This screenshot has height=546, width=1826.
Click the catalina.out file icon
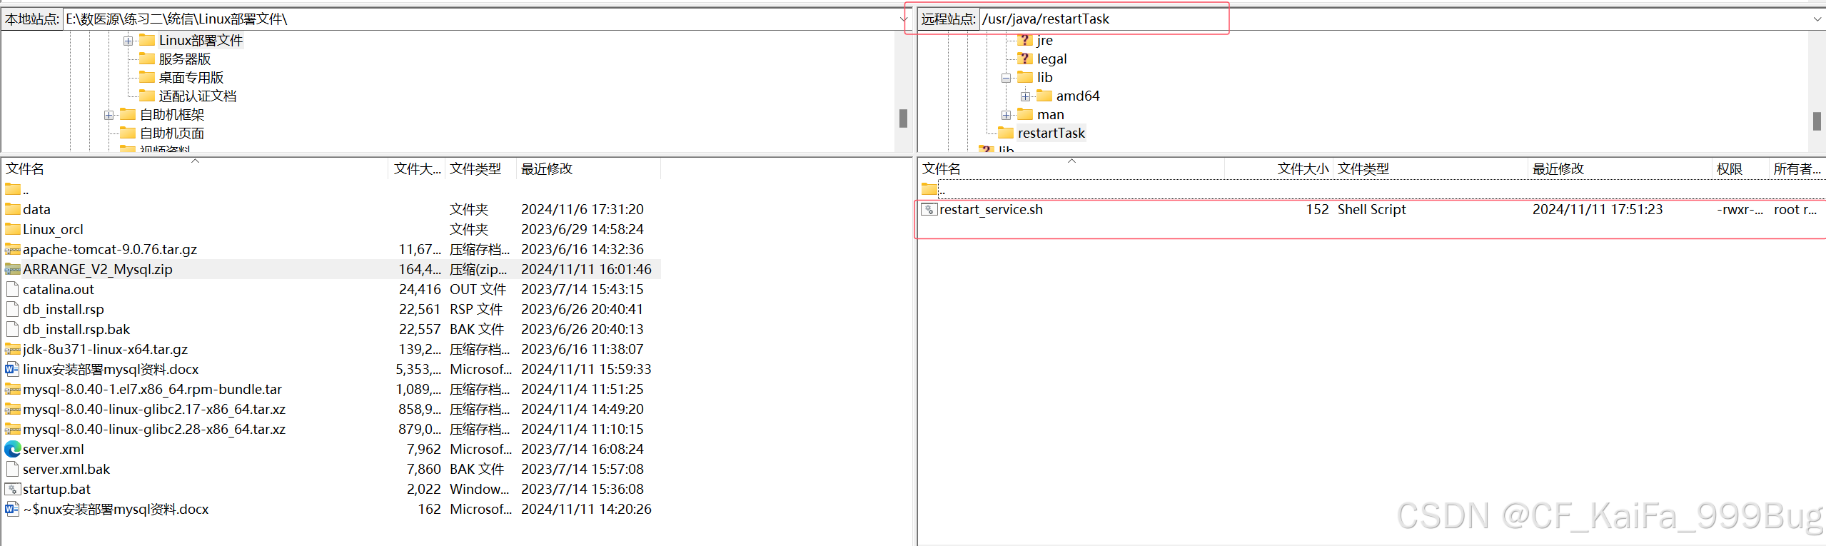pos(13,289)
